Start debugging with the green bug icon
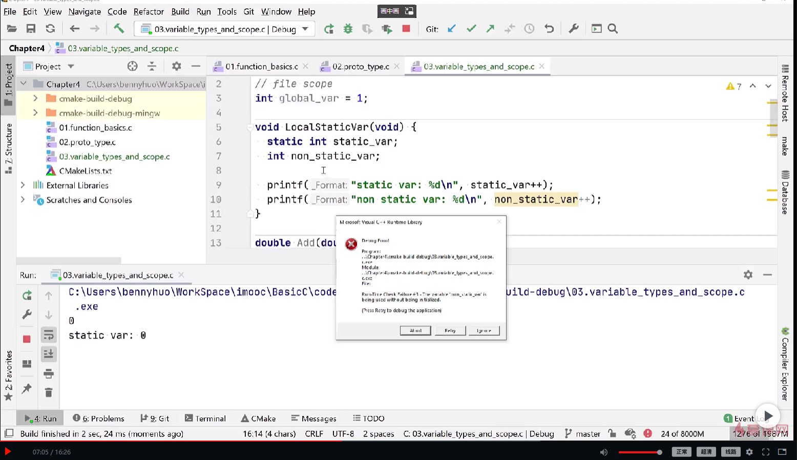This screenshot has height=460, width=797. point(348,29)
